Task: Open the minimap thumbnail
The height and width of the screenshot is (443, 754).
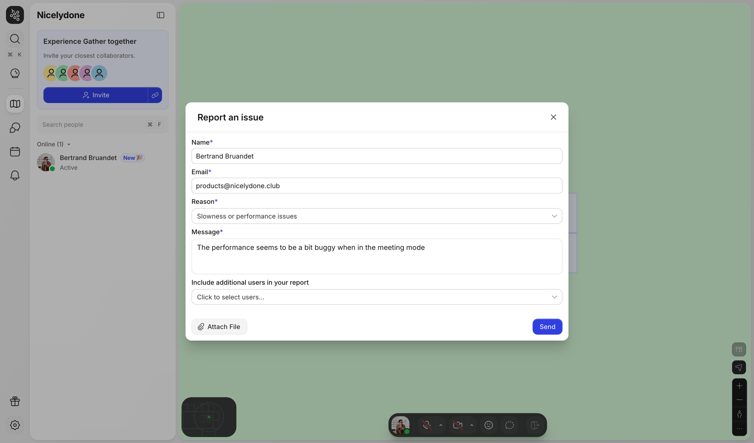Action: (x=209, y=417)
